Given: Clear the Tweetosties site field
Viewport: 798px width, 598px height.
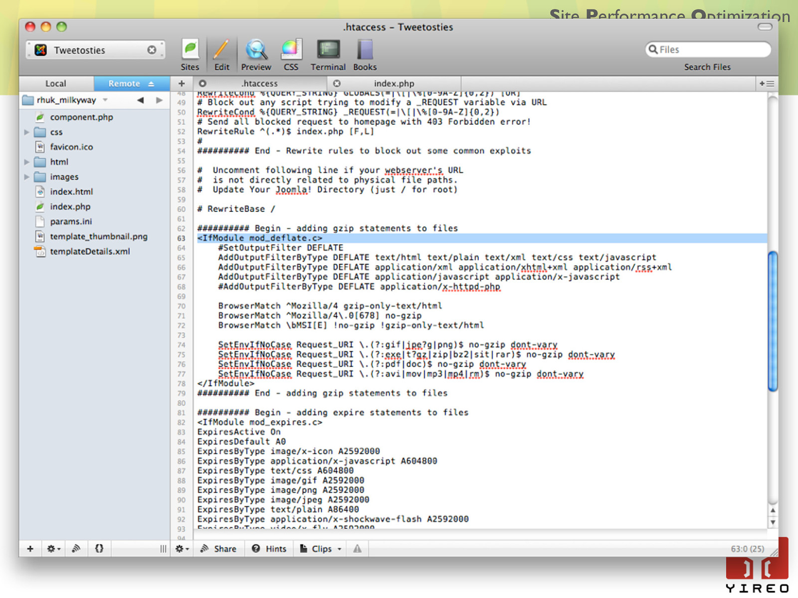Looking at the screenshot, I should point(152,50).
